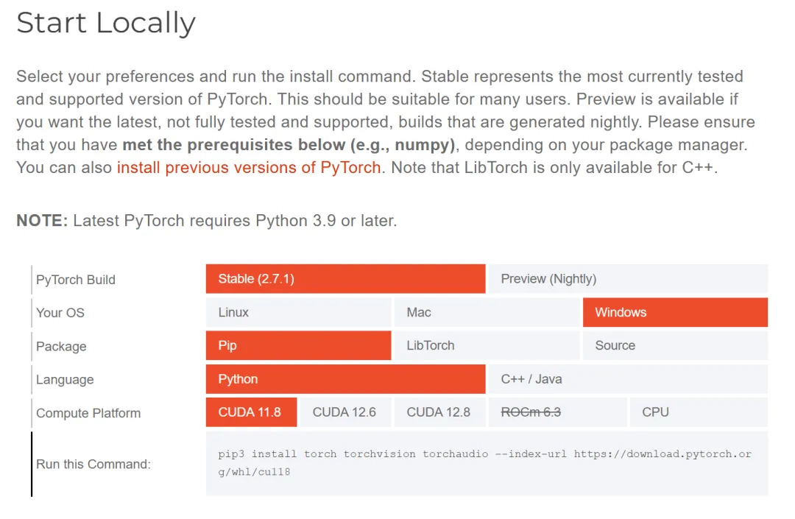Click the Compute Platform row label

coord(88,413)
